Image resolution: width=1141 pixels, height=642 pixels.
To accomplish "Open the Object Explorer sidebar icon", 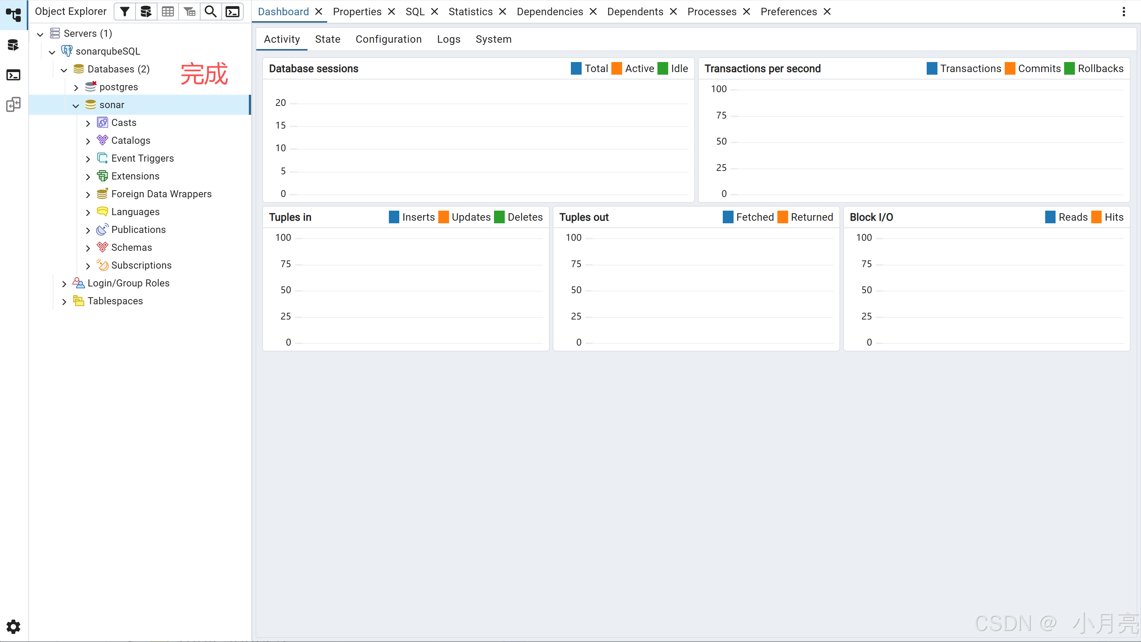I will (13, 14).
